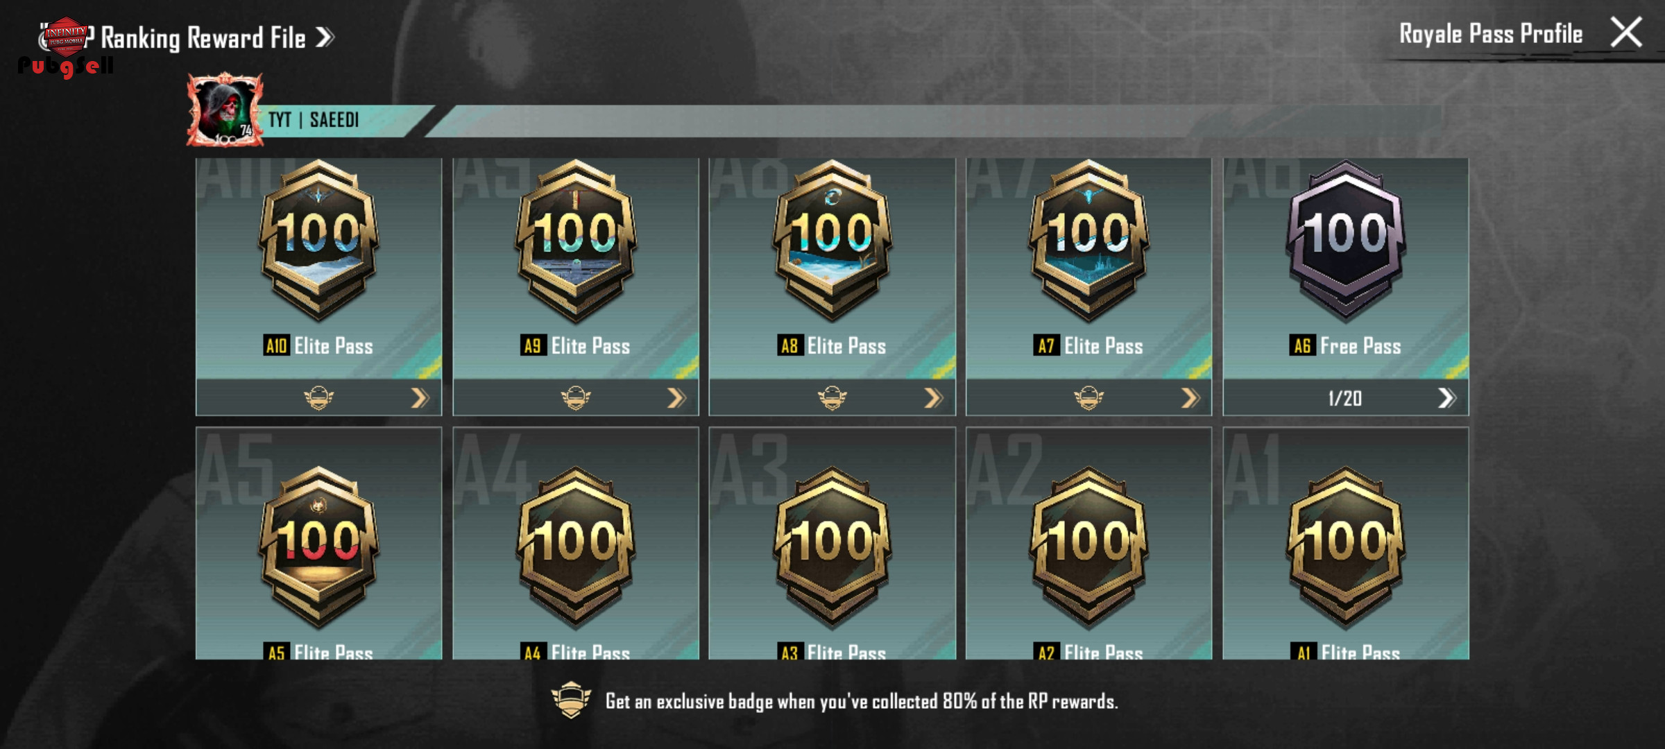Click the A9 Elite Pass level badge

point(576,241)
